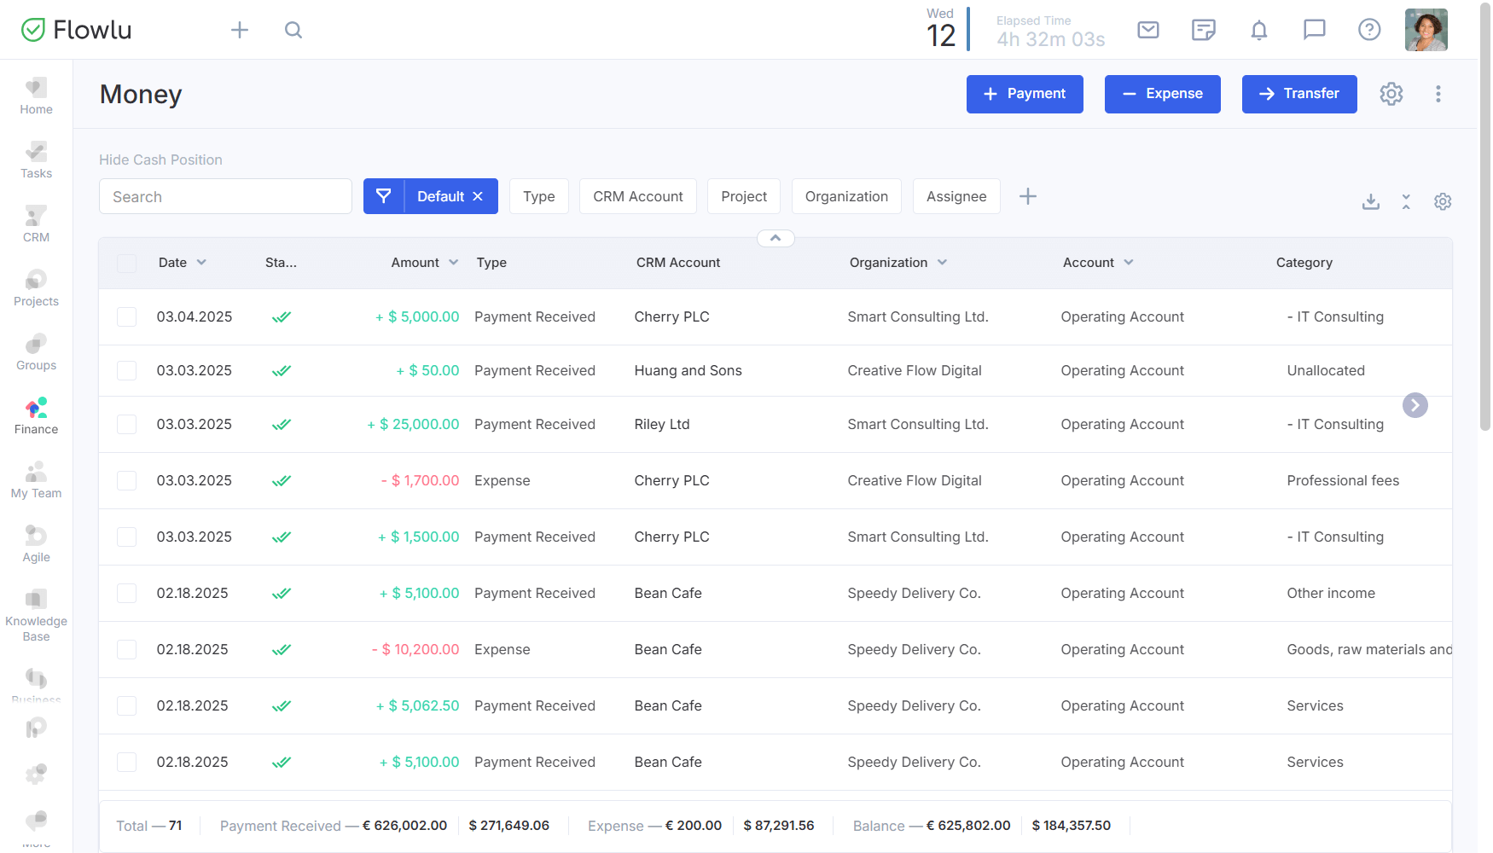Add a new Expense
The width and height of the screenshot is (1493, 853).
coord(1162,94)
